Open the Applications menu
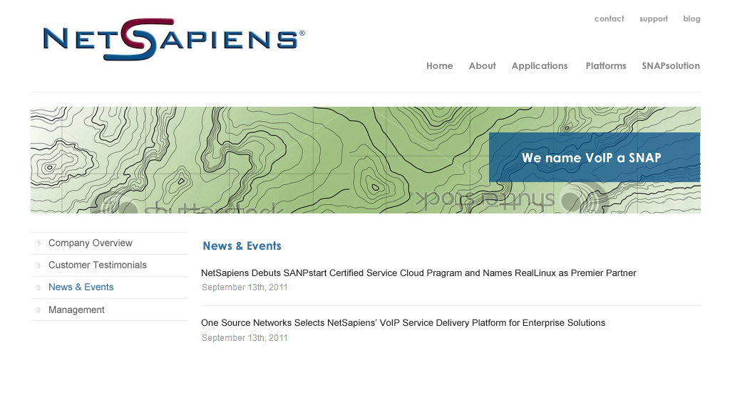The width and height of the screenshot is (730, 407). coord(540,66)
